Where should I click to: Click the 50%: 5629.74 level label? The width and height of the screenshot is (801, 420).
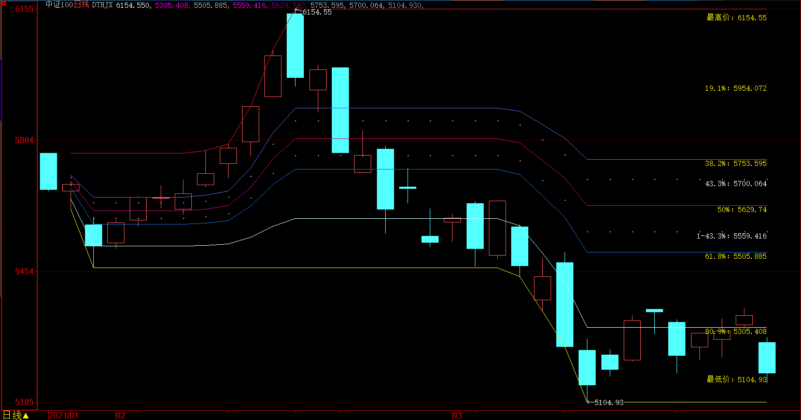742,210
